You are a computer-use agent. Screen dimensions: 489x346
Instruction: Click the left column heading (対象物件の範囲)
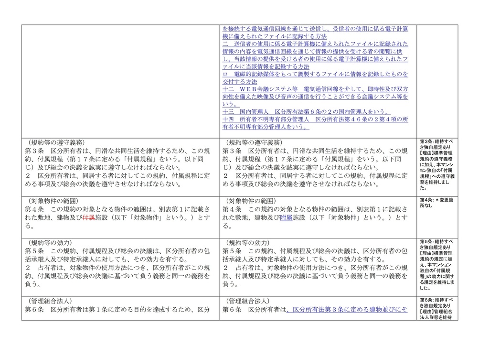pos(53,201)
